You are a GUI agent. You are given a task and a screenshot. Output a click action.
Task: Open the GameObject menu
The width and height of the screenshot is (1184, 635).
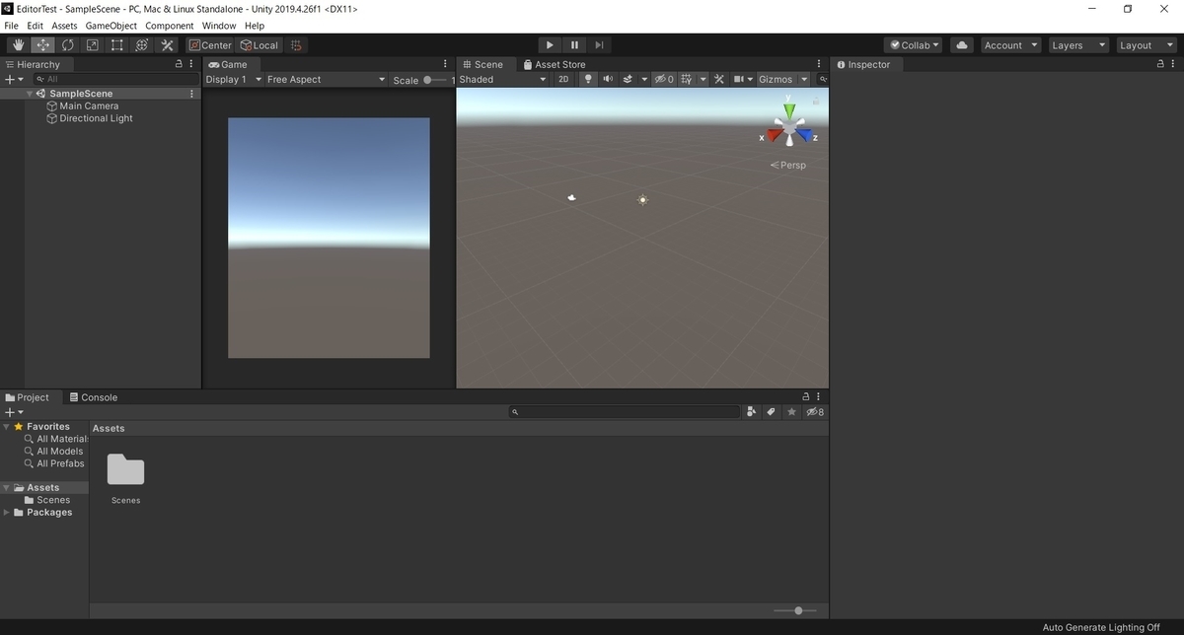(x=111, y=26)
